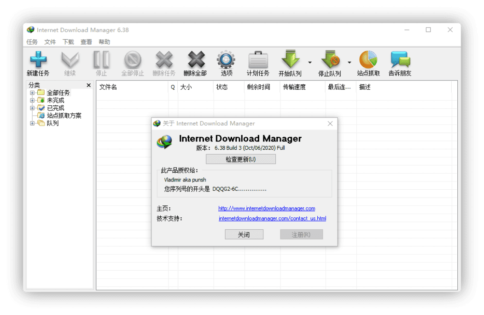Open the dropdown arrow next to 开始队列

309,63
